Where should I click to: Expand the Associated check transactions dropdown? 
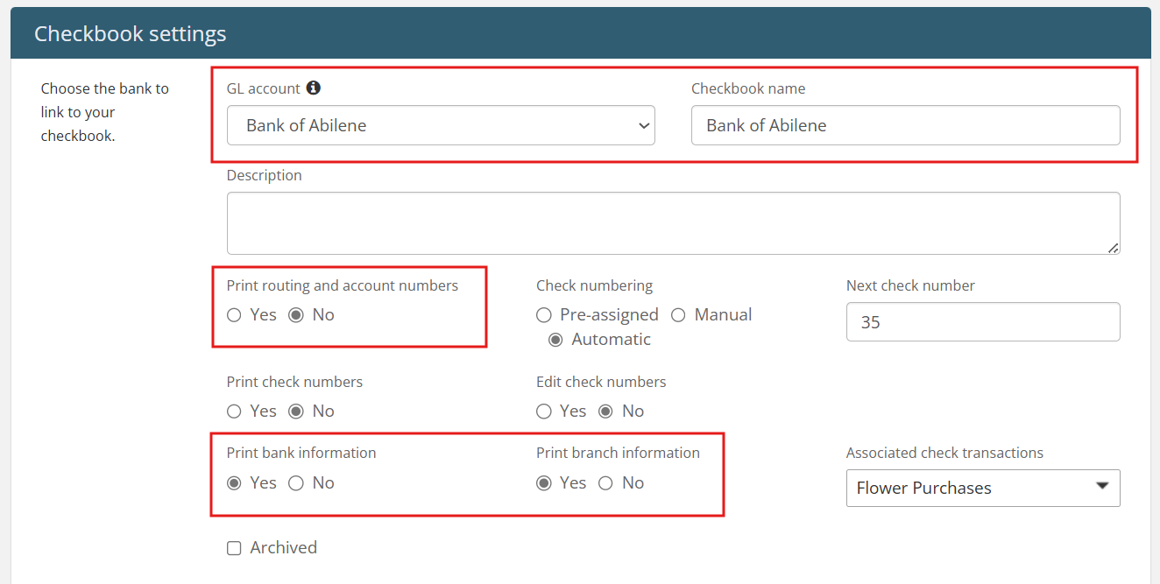(x=982, y=489)
